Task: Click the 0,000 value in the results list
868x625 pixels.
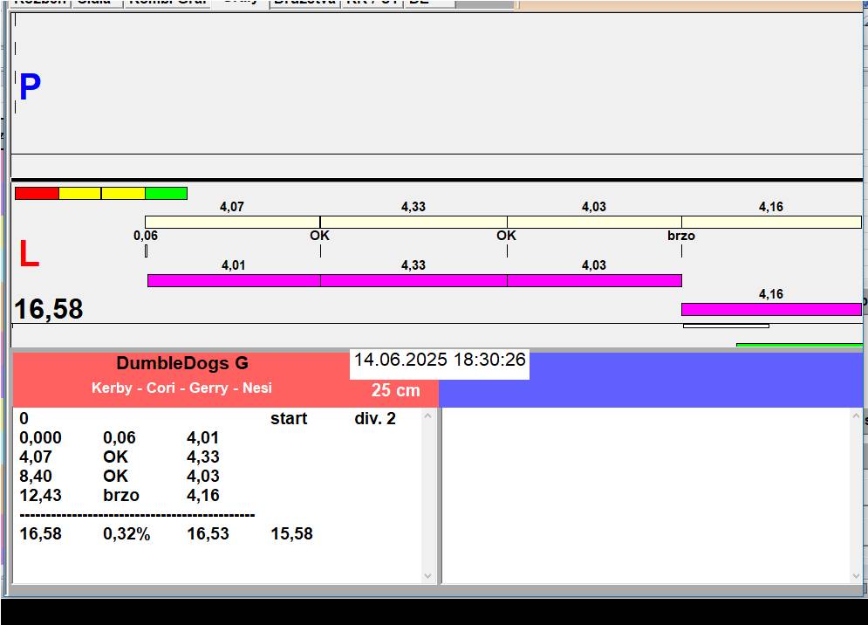Action: [x=40, y=437]
